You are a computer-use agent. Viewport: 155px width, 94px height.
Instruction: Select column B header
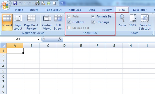32,45
